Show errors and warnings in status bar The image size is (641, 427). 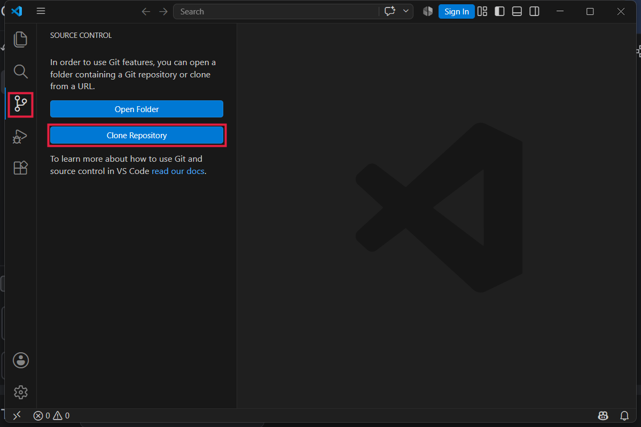tap(51, 415)
